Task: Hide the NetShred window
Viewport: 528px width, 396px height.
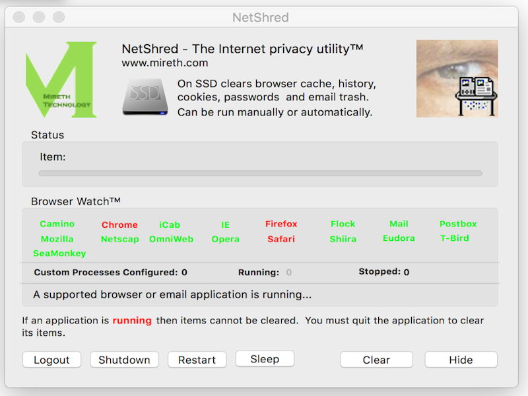Action: [461, 360]
